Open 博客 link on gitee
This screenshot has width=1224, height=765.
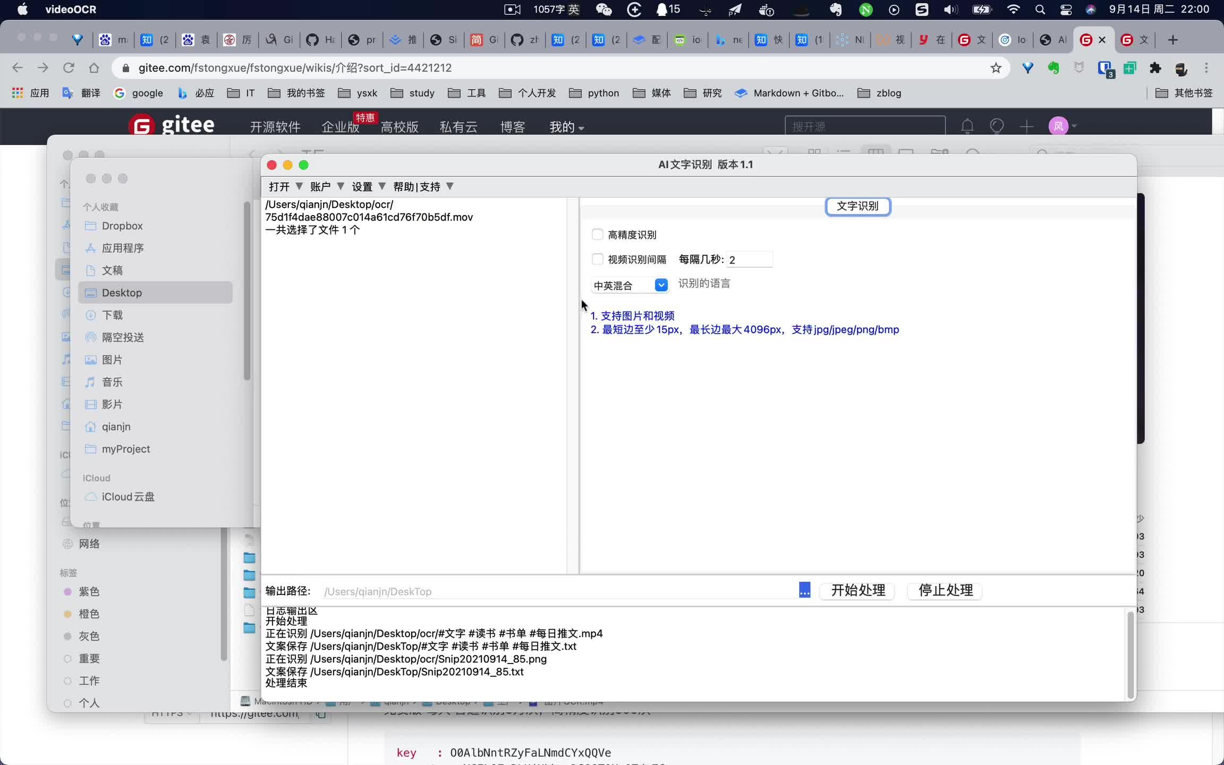[x=513, y=127]
